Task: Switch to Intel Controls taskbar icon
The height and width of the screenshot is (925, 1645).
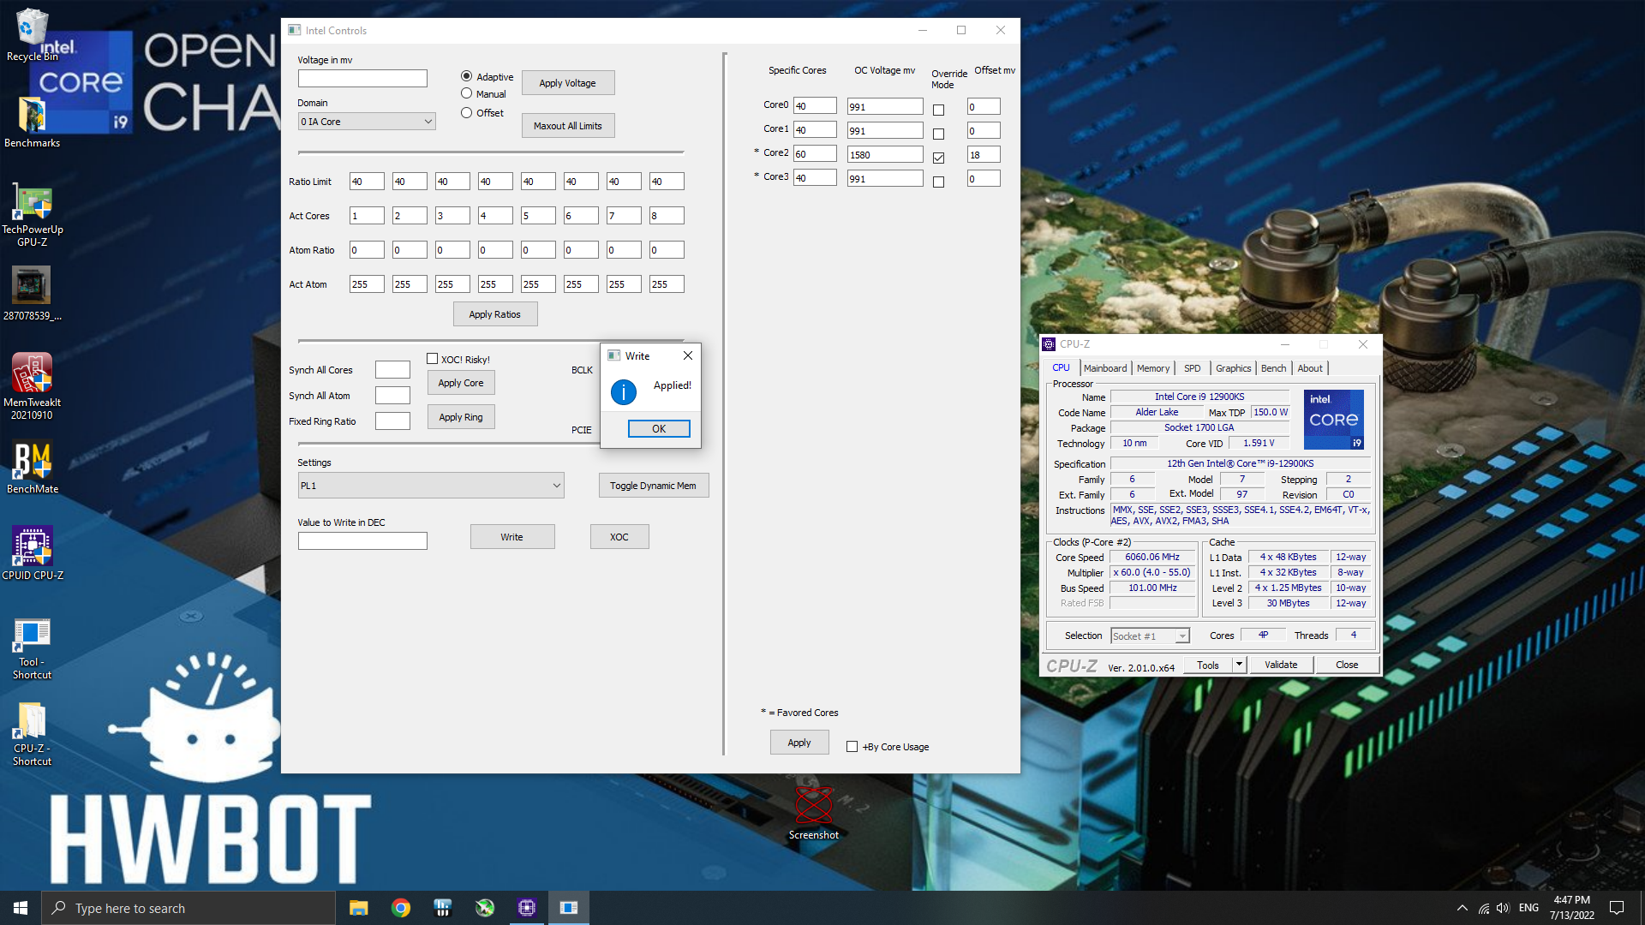Action: pos(568,908)
